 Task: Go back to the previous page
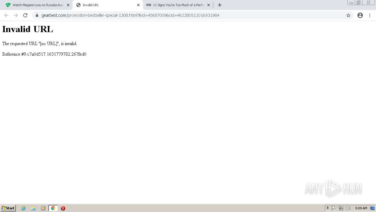tap(6, 15)
